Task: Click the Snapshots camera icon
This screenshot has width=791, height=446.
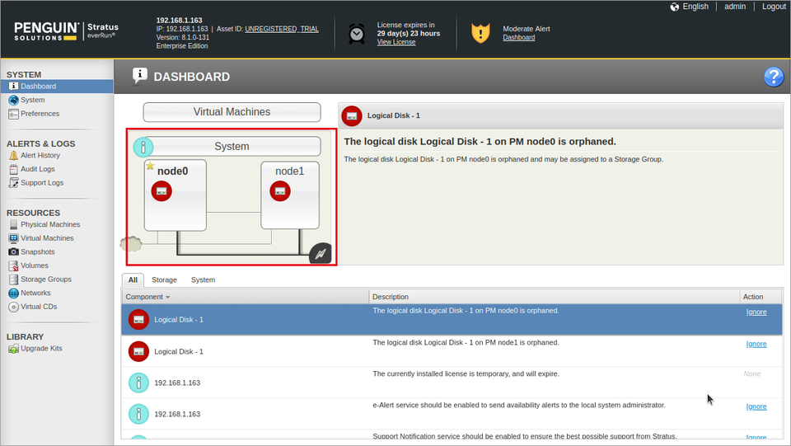Action: (14, 251)
